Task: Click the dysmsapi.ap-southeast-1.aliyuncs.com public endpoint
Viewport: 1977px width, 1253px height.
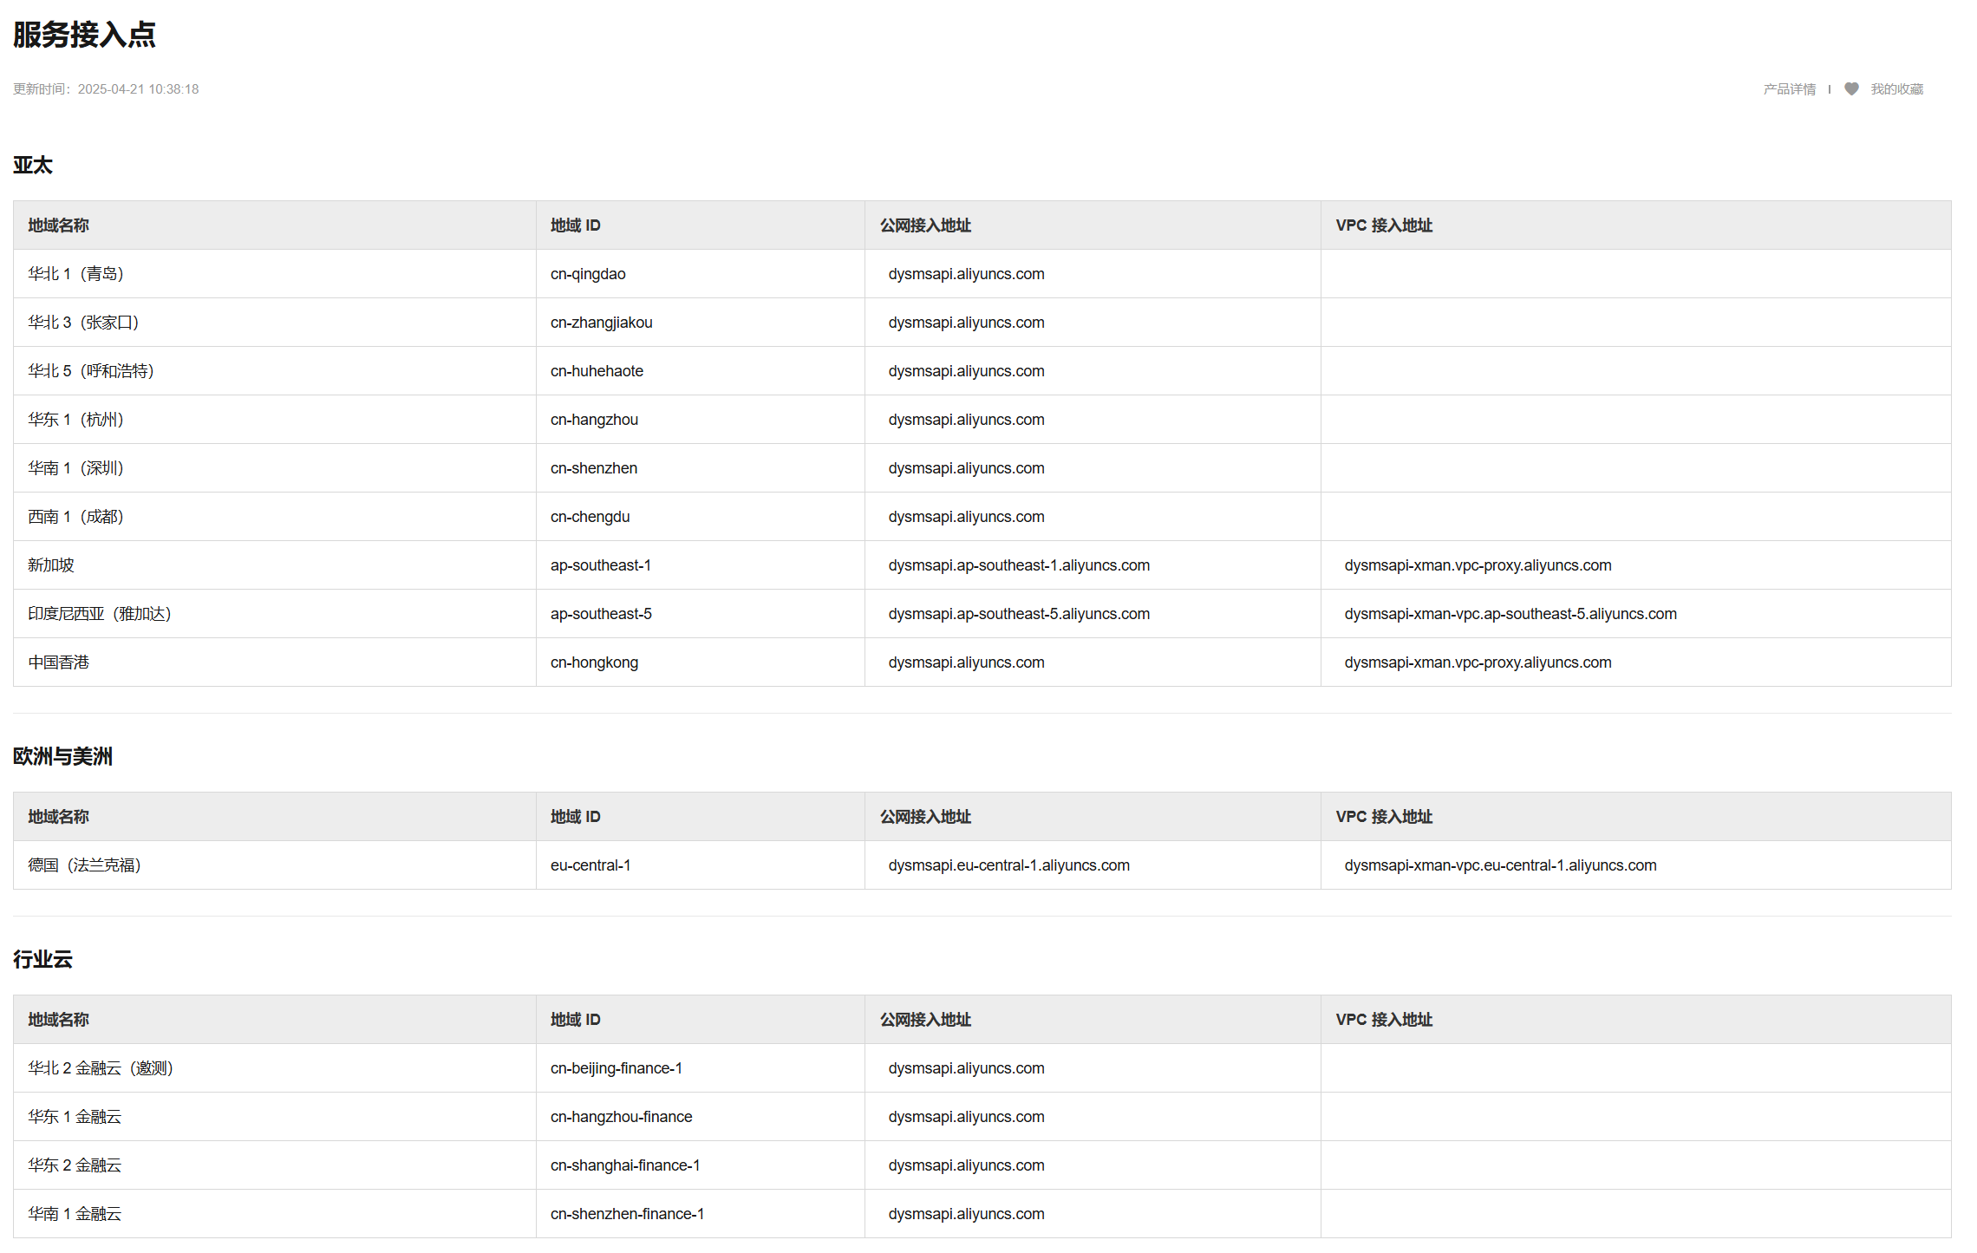Action: click(x=1019, y=565)
